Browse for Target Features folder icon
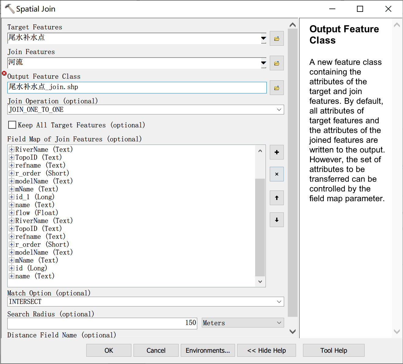Image resolution: width=403 pixels, height=364 pixels. (x=277, y=39)
